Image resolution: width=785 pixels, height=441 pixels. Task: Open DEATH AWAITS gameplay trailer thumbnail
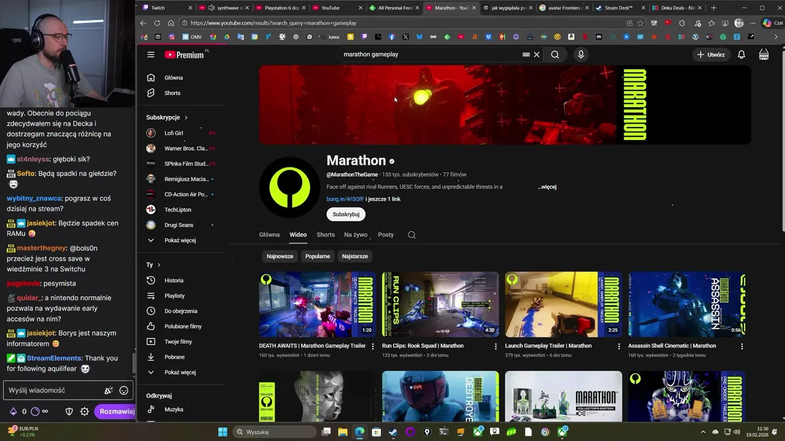(x=317, y=304)
